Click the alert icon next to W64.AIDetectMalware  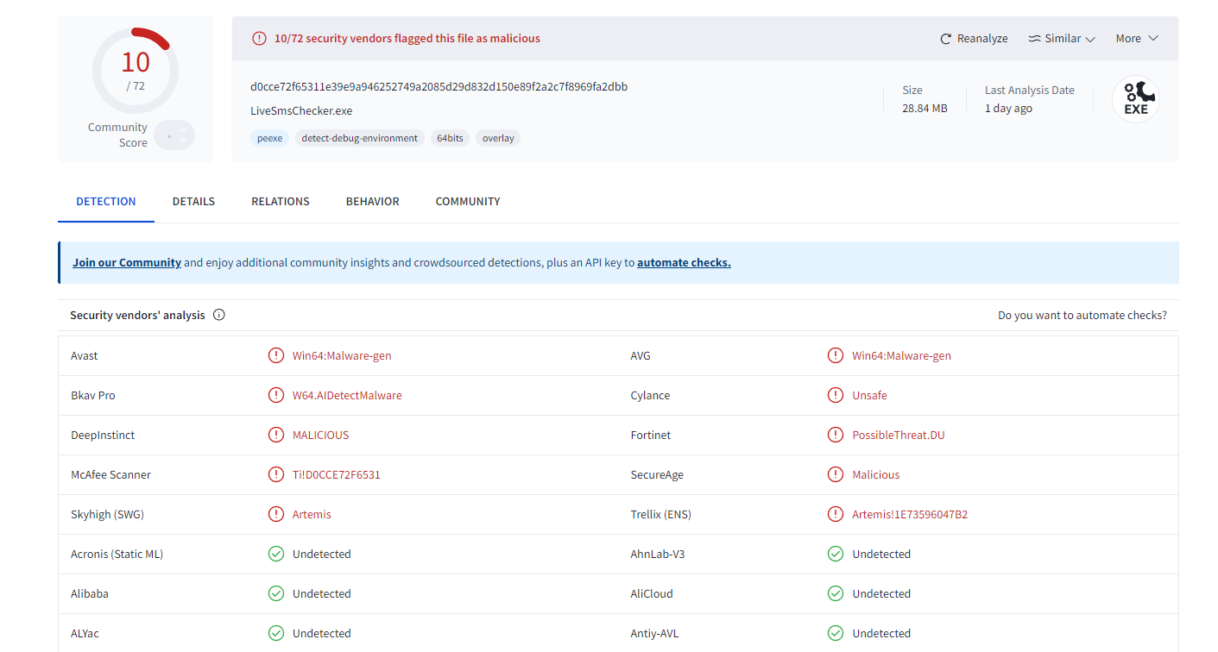275,395
